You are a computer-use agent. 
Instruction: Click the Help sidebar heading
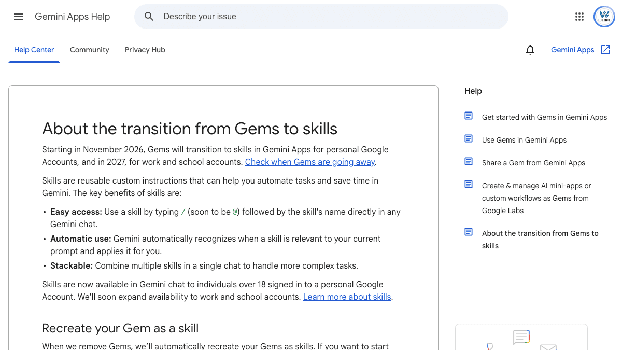[x=473, y=91]
